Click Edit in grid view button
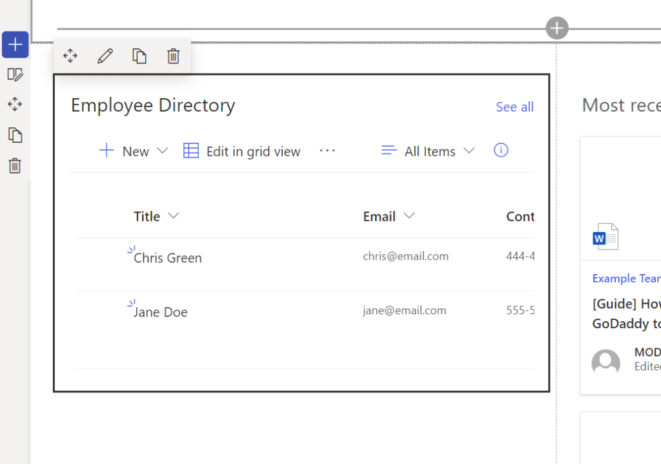The image size is (661, 464). tap(241, 151)
